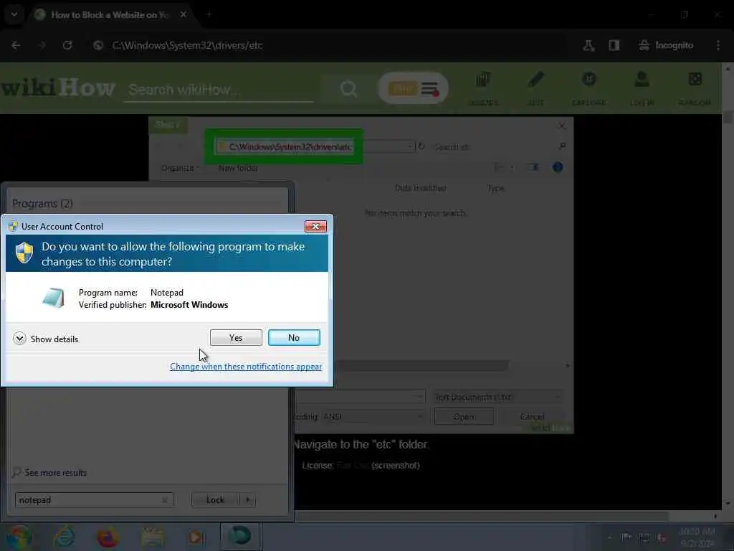
Task: Click the active browser icon in taskbar
Action: (239, 537)
